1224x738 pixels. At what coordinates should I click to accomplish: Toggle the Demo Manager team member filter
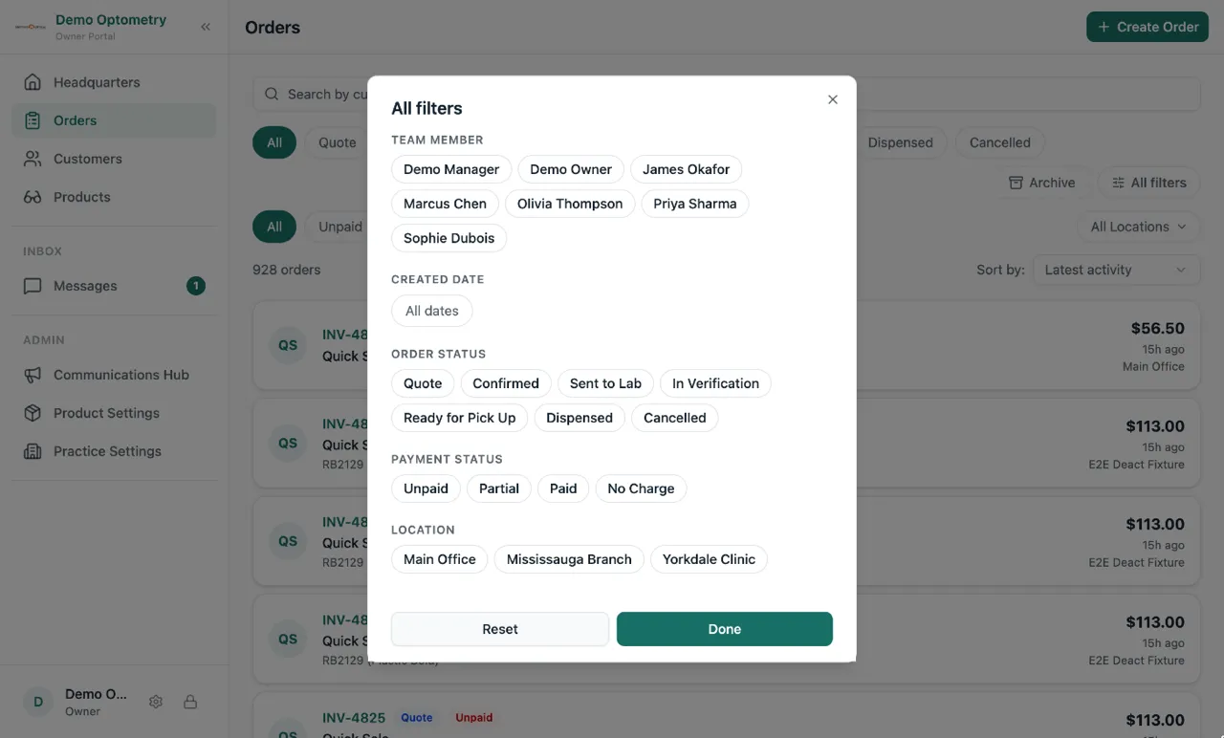point(451,169)
